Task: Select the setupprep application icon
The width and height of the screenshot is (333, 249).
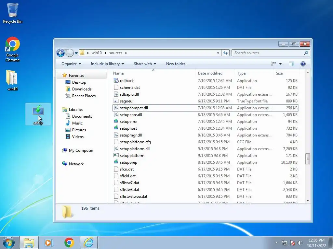Action: (116, 162)
